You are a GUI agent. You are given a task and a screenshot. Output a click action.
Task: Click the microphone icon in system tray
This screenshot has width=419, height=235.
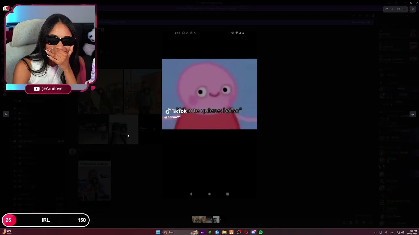(x=386, y=232)
